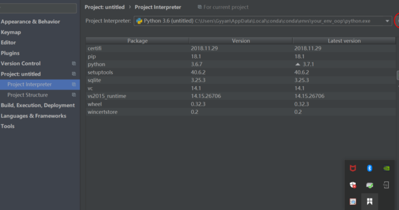
Task: Open the NVIDIA tray icon
Action: coord(386,168)
